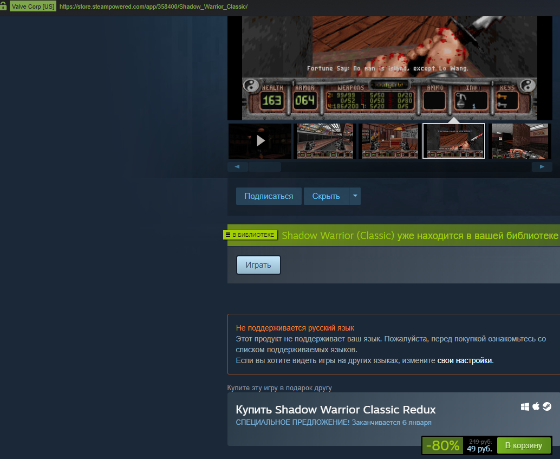Click Shadow Warrior (Classic) already in library text
Image resolution: width=560 pixels, height=459 pixels.
point(420,236)
